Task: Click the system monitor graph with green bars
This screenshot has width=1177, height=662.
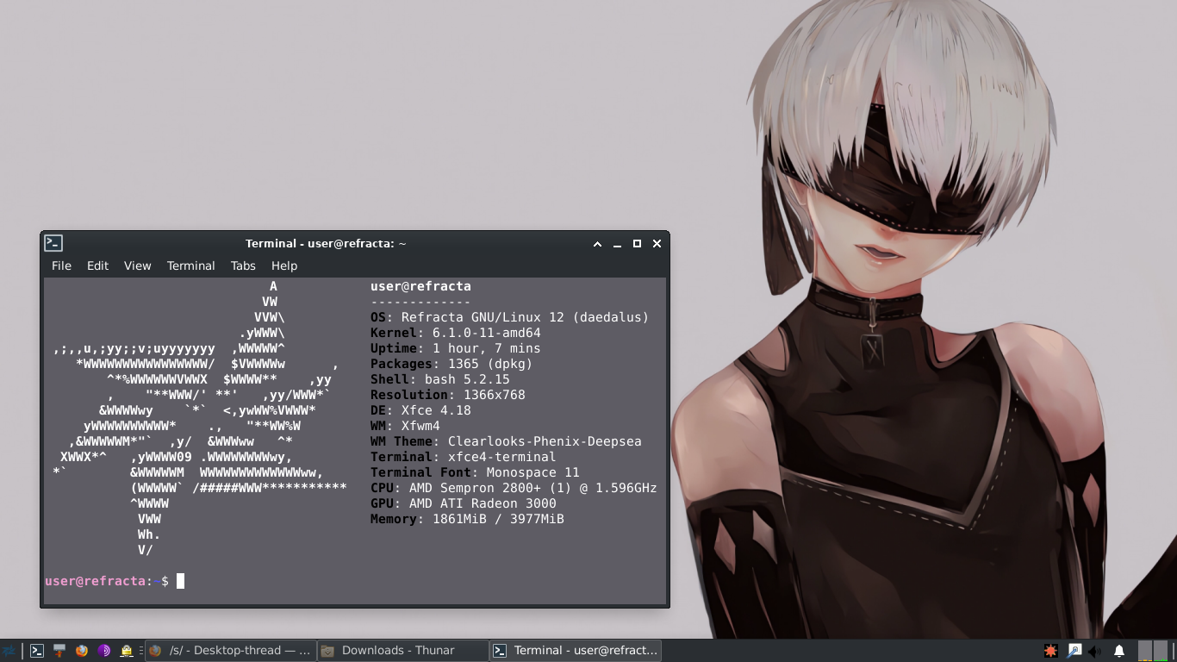Action: point(1162,651)
